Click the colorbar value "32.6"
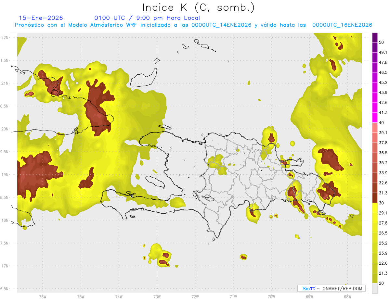 tap(383, 183)
